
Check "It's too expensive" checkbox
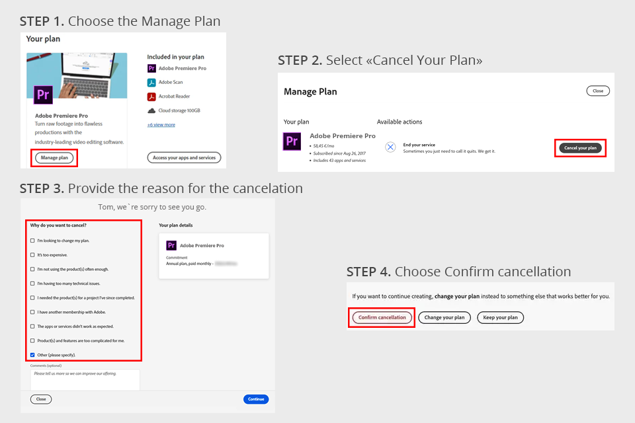coord(32,254)
